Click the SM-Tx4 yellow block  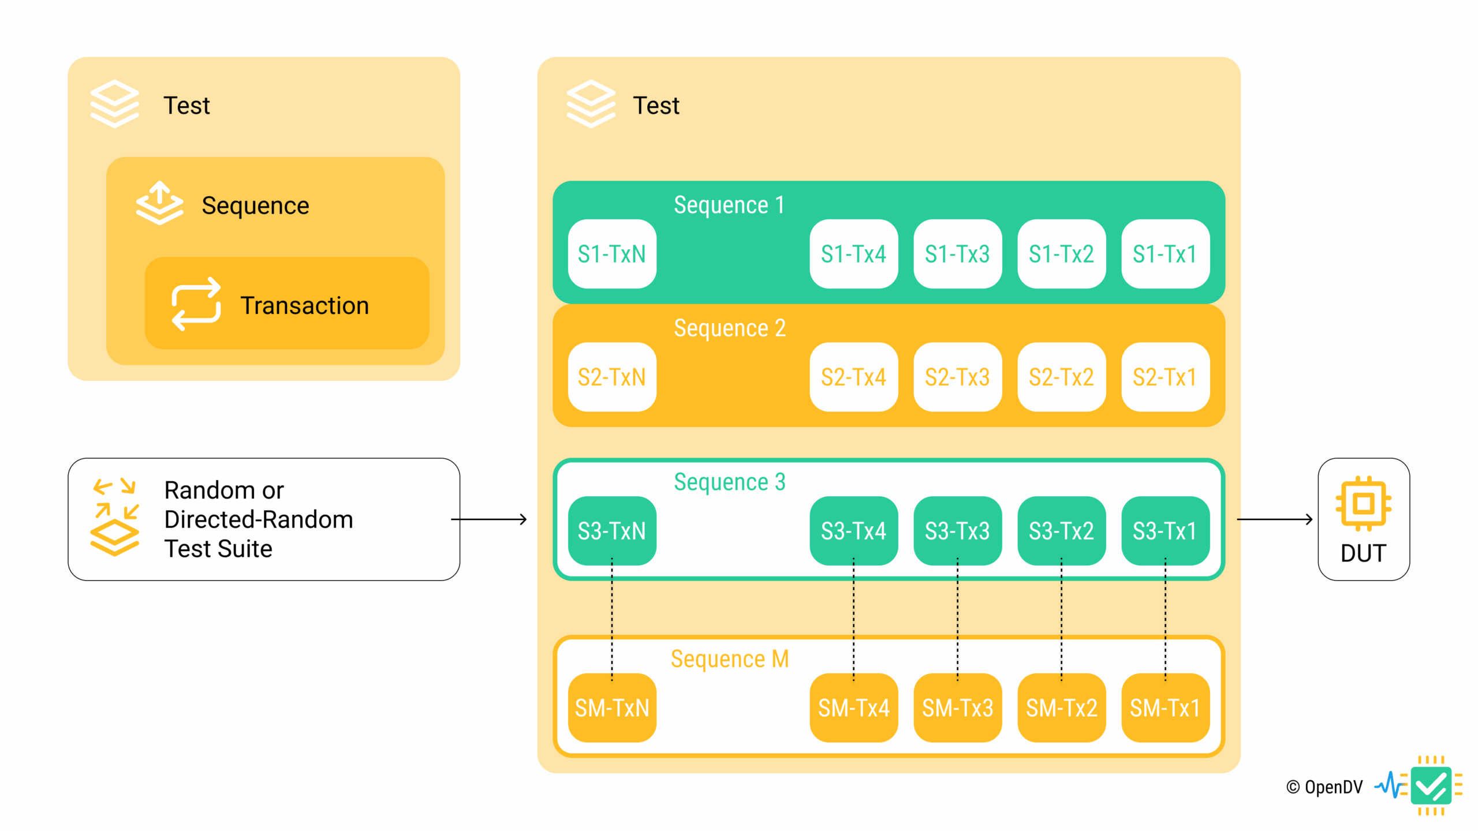click(853, 708)
